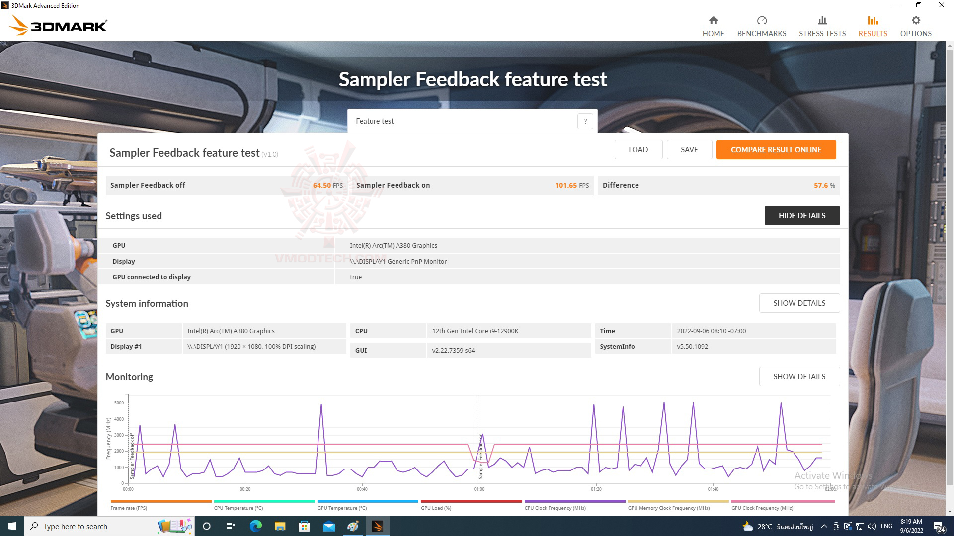Click the GPU Temperature legend color bar
This screenshot has width=954, height=536.
point(367,502)
